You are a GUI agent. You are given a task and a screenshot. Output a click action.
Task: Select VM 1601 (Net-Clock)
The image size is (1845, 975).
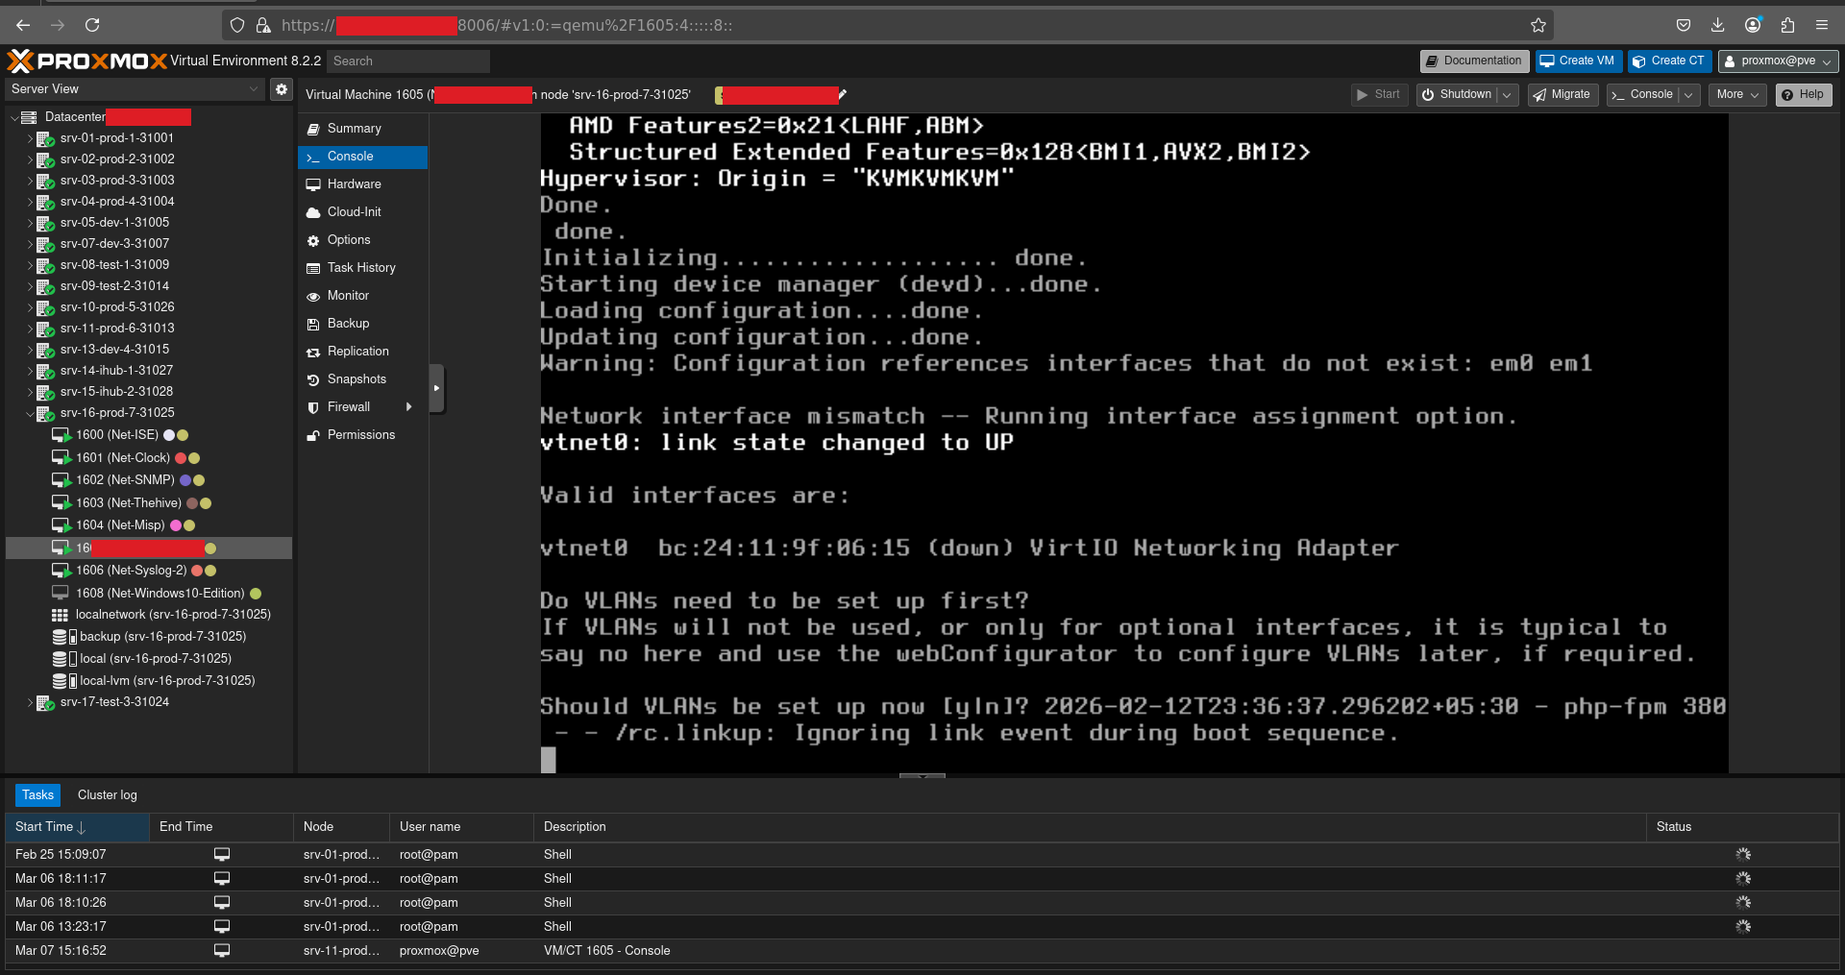(x=123, y=458)
